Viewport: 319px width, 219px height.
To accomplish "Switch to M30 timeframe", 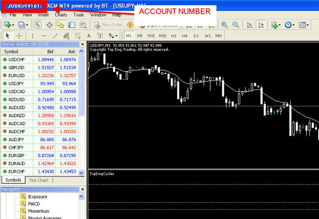I will click(162, 36).
